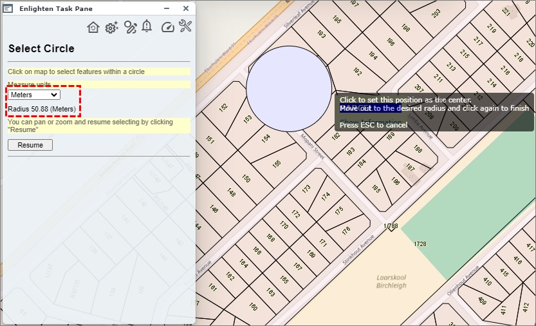
Task: Click the speedometer gauge icon
Action: click(167, 27)
